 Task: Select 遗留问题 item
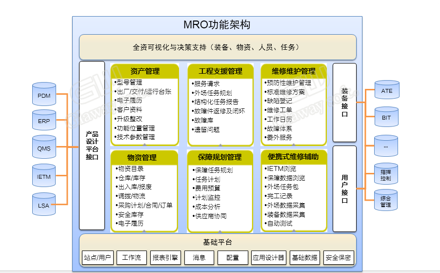point(207,129)
